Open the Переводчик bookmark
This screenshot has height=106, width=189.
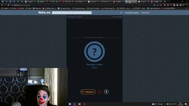coord(37,8)
